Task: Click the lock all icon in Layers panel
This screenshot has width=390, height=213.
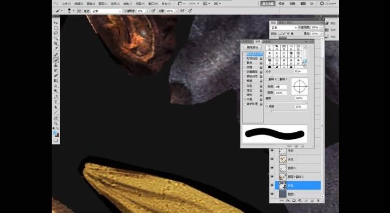Action: click(x=292, y=33)
